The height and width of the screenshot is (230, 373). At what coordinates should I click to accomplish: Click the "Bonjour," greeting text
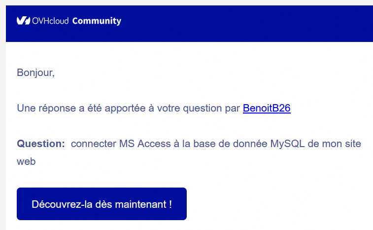click(x=35, y=73)
